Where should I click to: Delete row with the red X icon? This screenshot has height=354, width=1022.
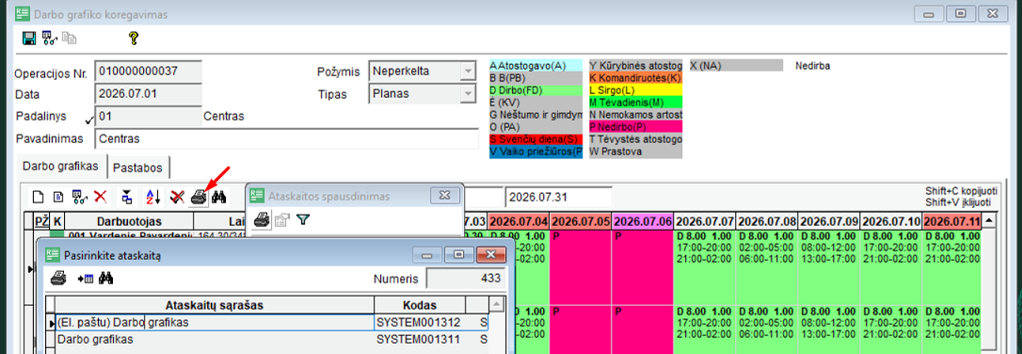[101, 196]
